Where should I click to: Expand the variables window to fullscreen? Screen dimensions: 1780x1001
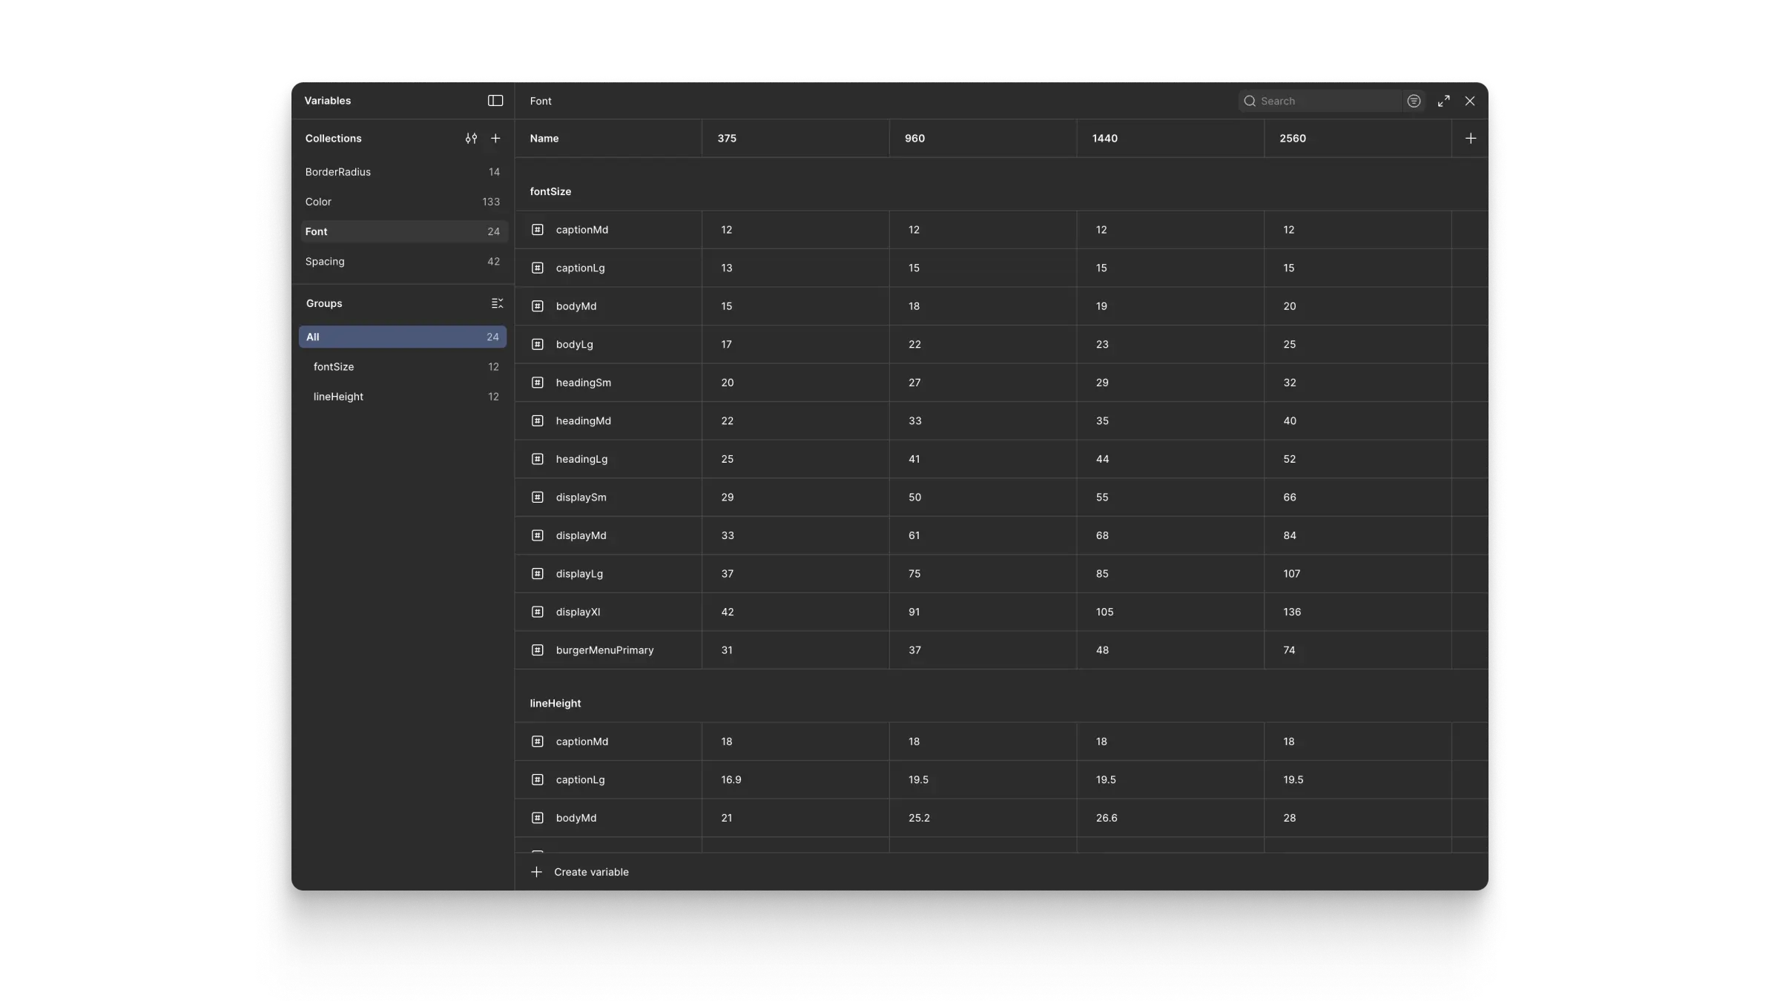tap(1443, 101)
